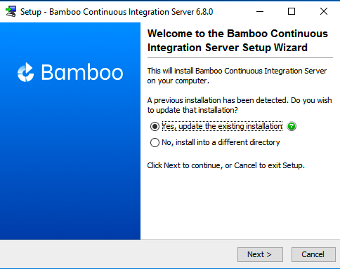Click the 'No, install into a different directory' label

tap(221, 142)
